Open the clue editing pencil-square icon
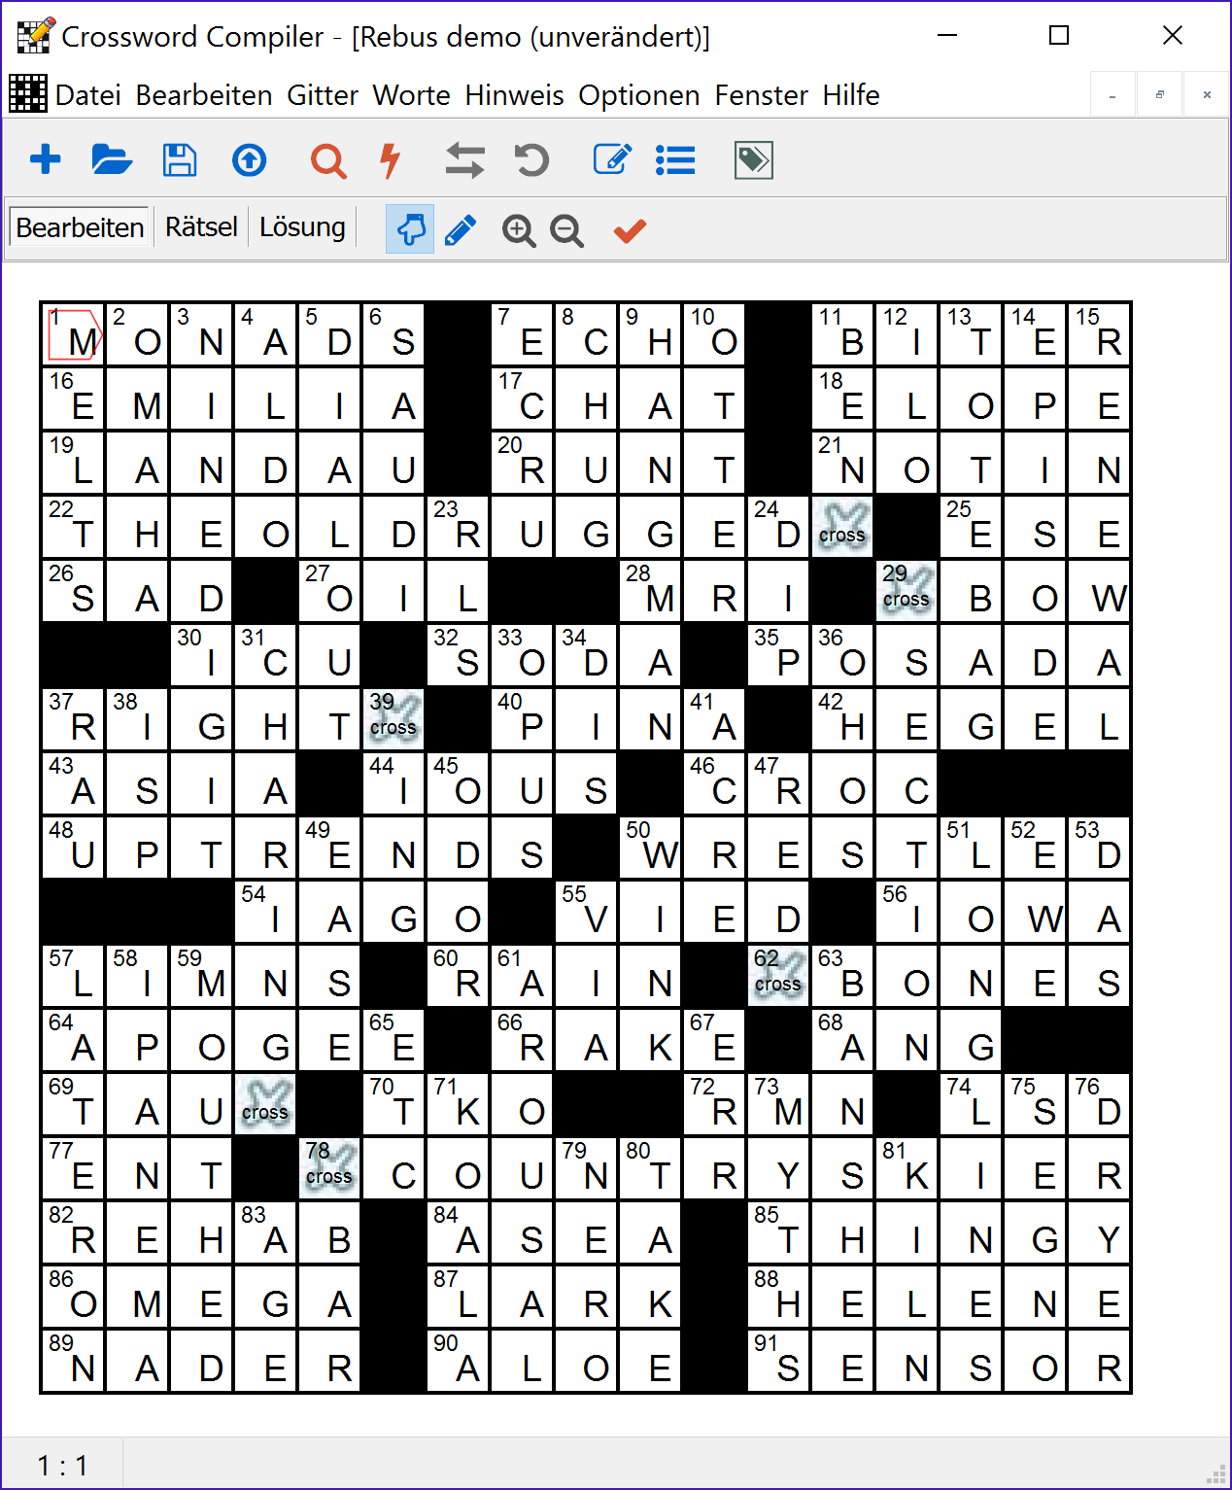Screen dimensions: 1232x1490 tap(611, 159)
